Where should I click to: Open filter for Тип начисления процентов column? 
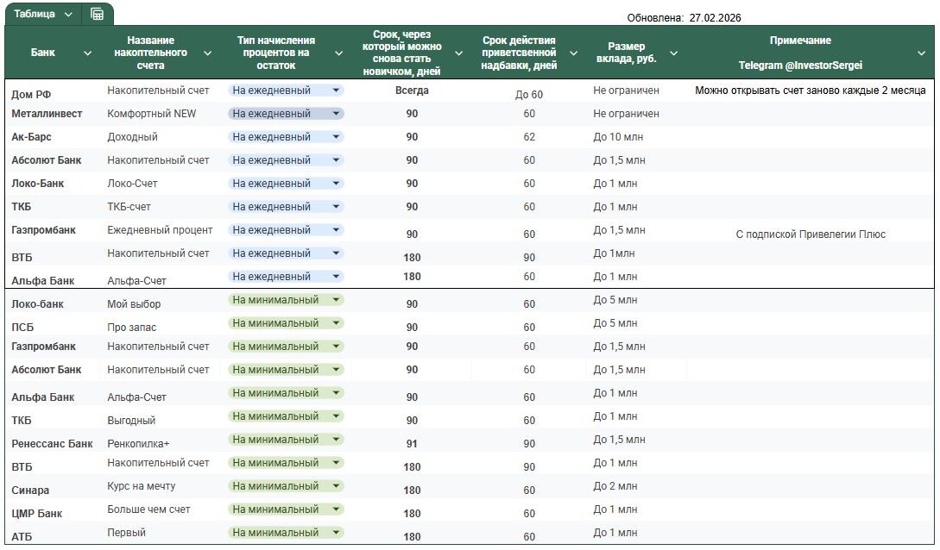[x=338, y=53]
